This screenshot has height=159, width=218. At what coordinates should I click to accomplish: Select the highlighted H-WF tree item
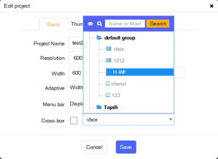tap(140, 72)
